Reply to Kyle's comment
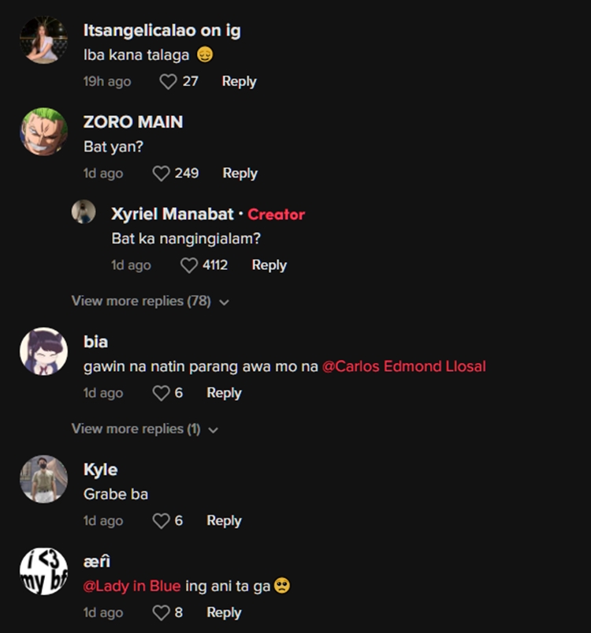Image resolution: width=591 pixels, height=633 pixels. click(224, 521)
